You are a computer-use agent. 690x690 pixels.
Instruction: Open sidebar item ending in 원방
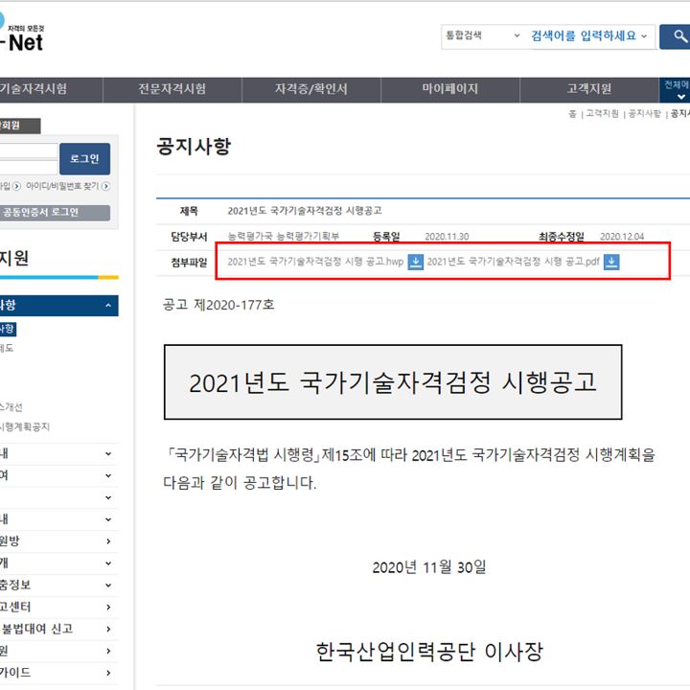(x=59, y=541)
